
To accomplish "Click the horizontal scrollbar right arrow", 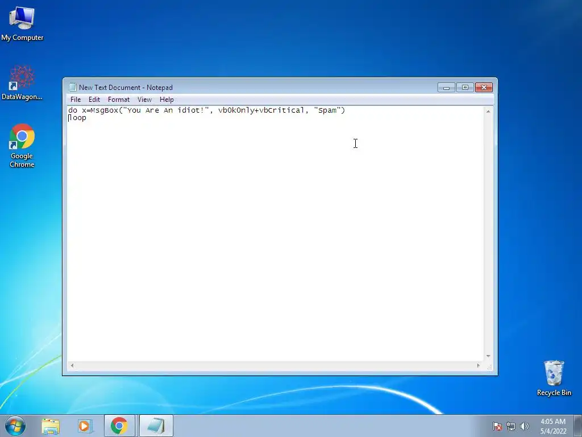I will pyautogui.click(x=479, y=366).
